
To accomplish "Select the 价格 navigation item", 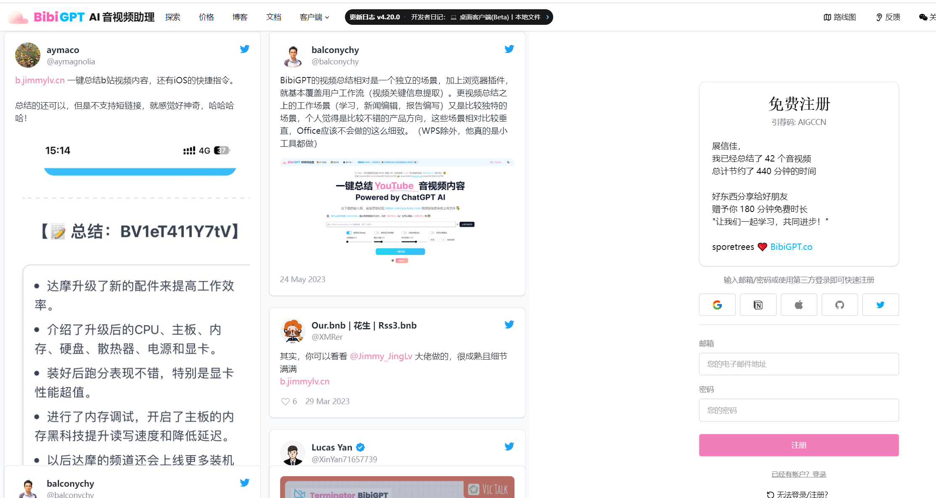I will coord(206,17).
